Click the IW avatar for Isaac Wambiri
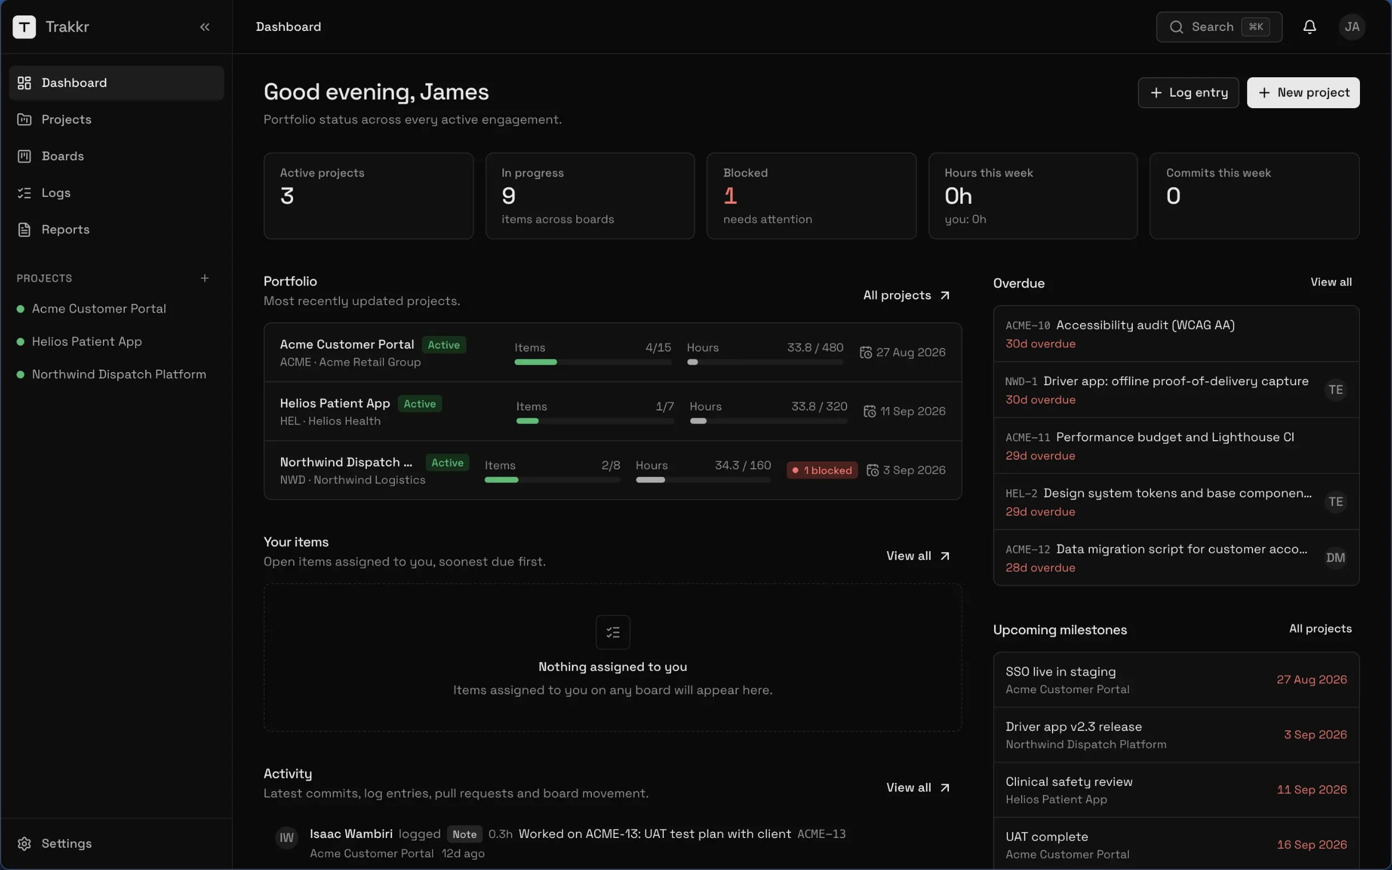The image size is (1392, 870). [x=286, y=838]
